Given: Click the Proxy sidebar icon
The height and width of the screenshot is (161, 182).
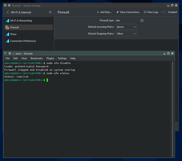Looking at the screenshot, I should 7,34.
